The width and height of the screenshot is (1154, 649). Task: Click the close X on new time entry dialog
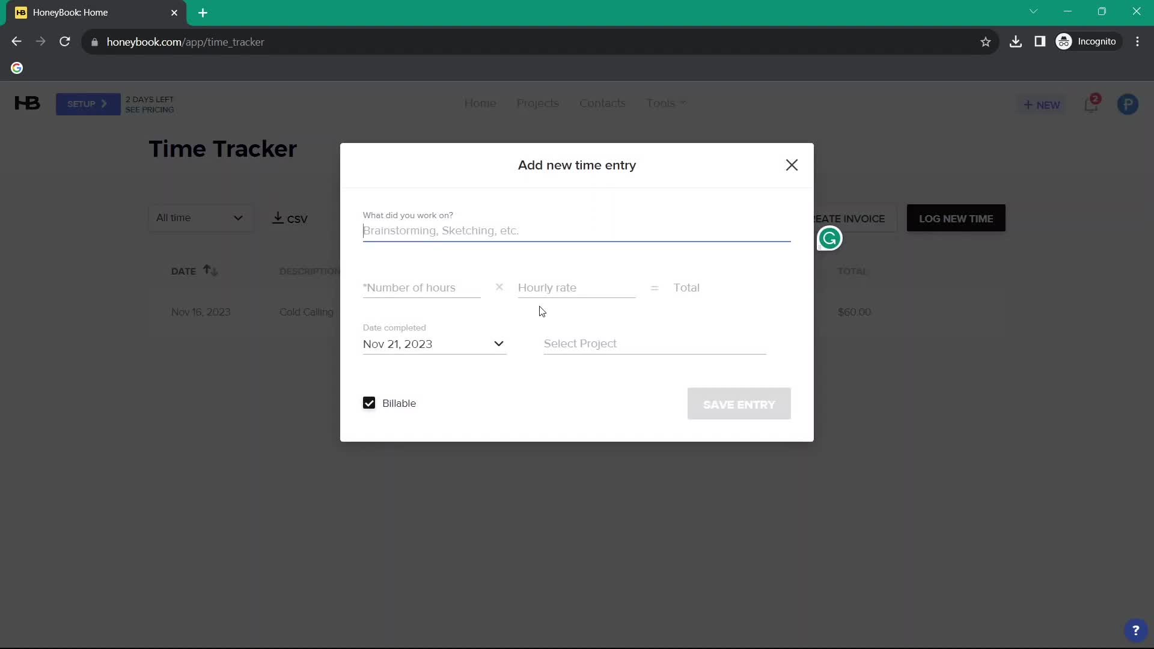pyautogui.click(x=792, y=165)
